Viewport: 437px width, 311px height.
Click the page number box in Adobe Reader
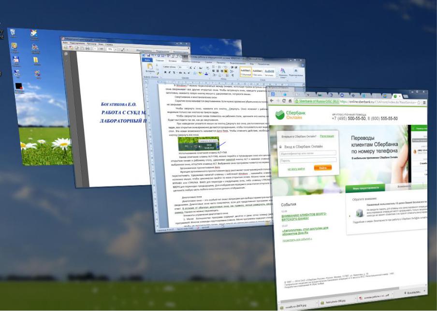click(95, 49)
